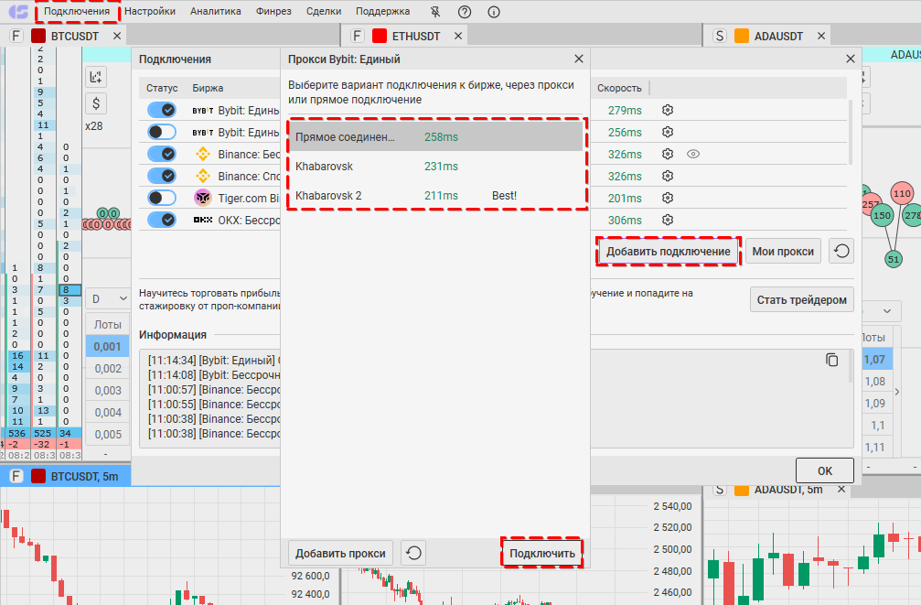Screen dimensions: 921x605
Task: Open the Сделки menu
Action: point(324,11)
